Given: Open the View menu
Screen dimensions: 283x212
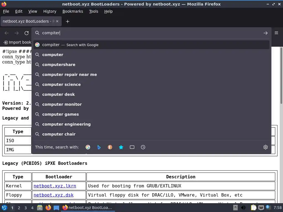Looking at the screenshot, I should pyautogui.click(x=33, y=11).
